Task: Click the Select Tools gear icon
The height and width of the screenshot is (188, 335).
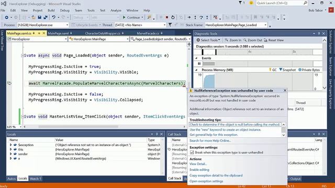Action: pyautogui.click(x=198, y=40)
